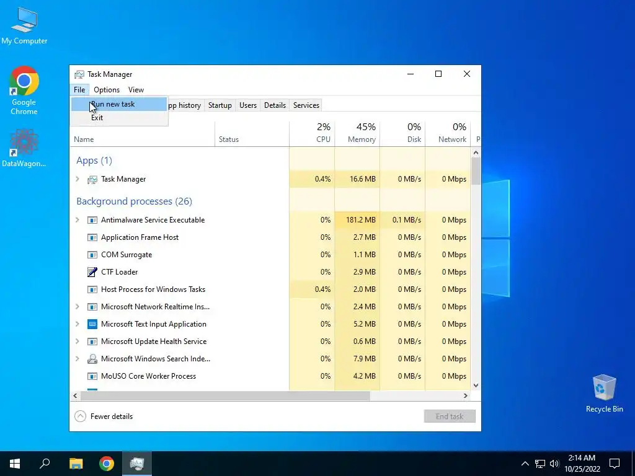Viewport: 635px width, 476px height.
Task: Choose Exit from the File menu
Action: point(119,118)
